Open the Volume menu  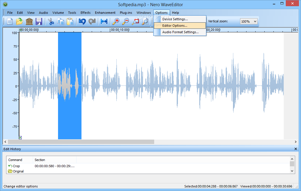click(x=58, y=13)
